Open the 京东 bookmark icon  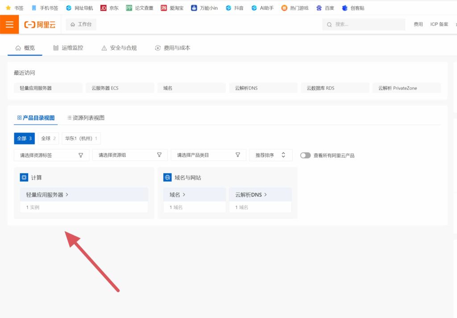pos(104,8)
